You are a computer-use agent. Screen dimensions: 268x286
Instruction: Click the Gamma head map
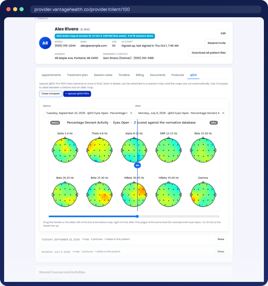pyautogui.click(x=203, y=194)
